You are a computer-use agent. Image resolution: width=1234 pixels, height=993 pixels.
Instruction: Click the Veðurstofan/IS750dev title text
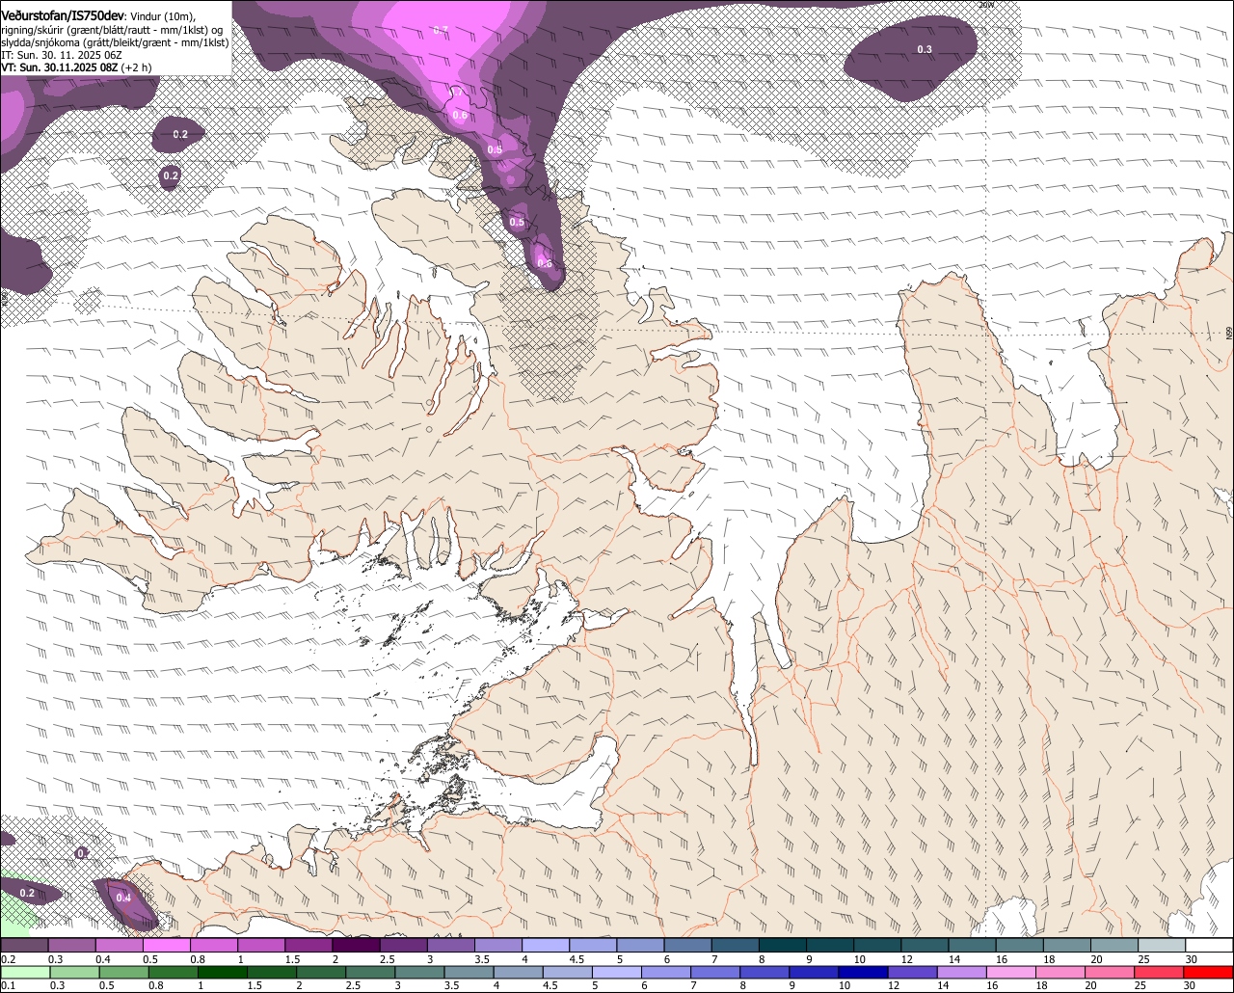point(62,15)
